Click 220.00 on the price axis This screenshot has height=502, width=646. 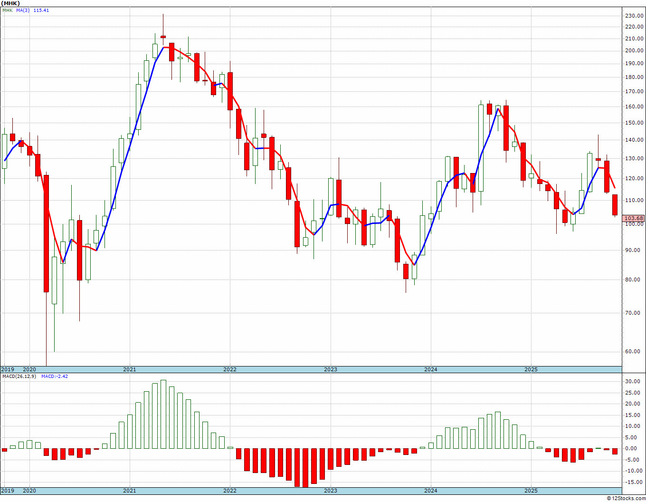634,27
